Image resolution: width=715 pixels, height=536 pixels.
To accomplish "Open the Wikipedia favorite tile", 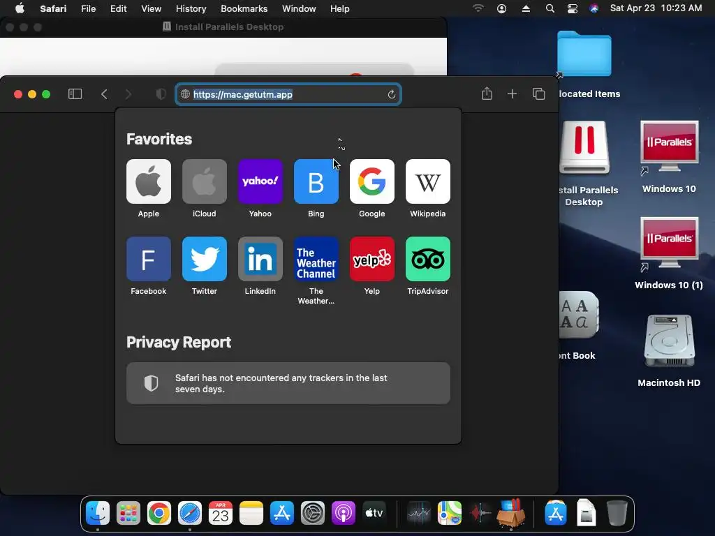I will click(428, 181).
